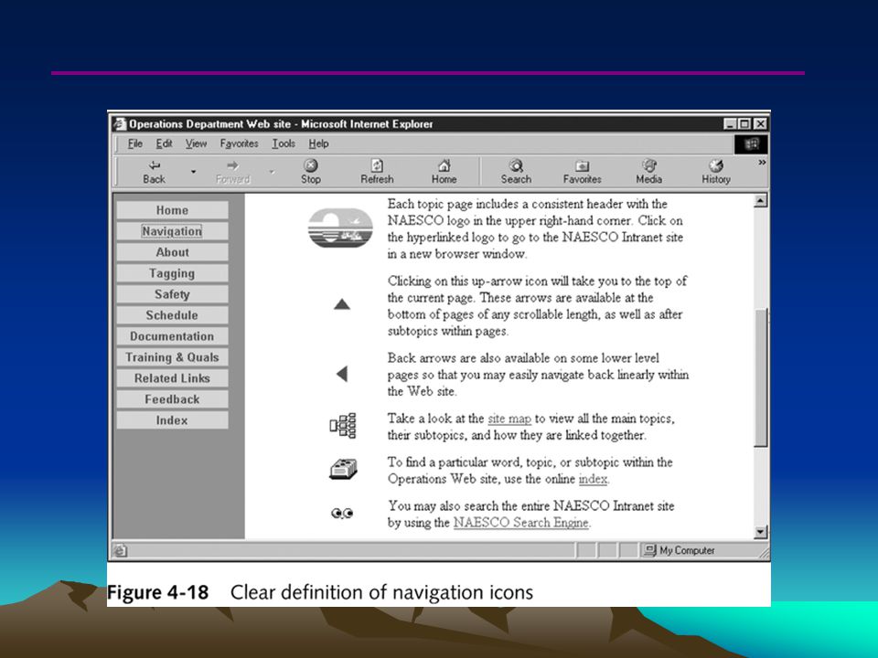
Task: Click the googly eyes search icon
Action: click(x=342, y=513)
